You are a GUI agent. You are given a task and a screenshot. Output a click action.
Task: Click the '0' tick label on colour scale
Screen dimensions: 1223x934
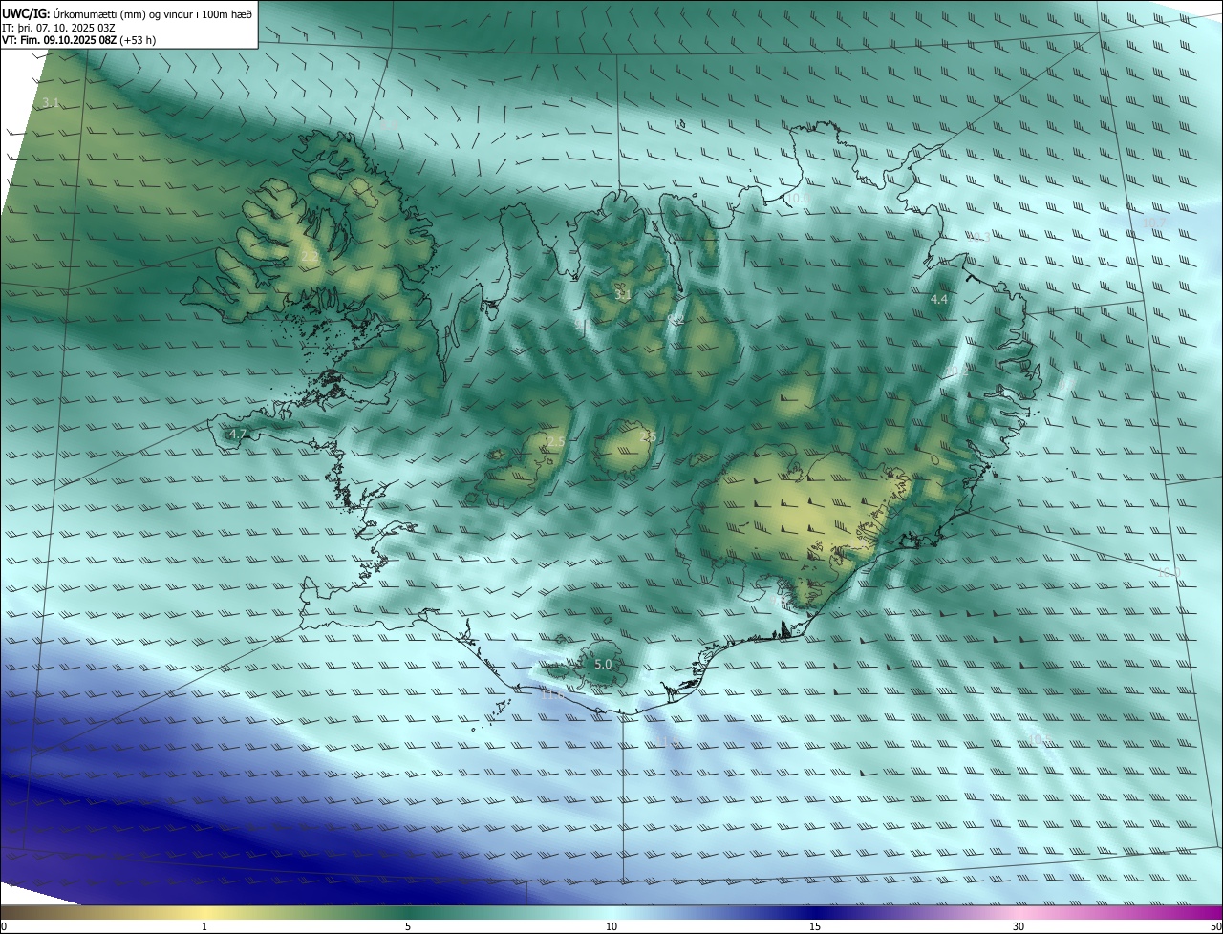tap(3, 926)
